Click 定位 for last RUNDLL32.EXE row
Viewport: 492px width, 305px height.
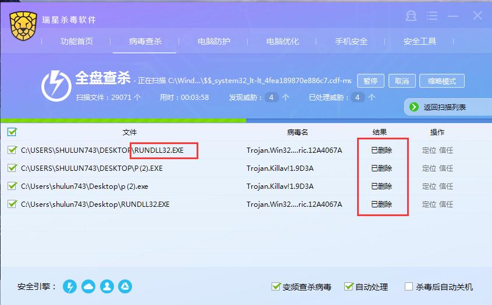(429, 204)
